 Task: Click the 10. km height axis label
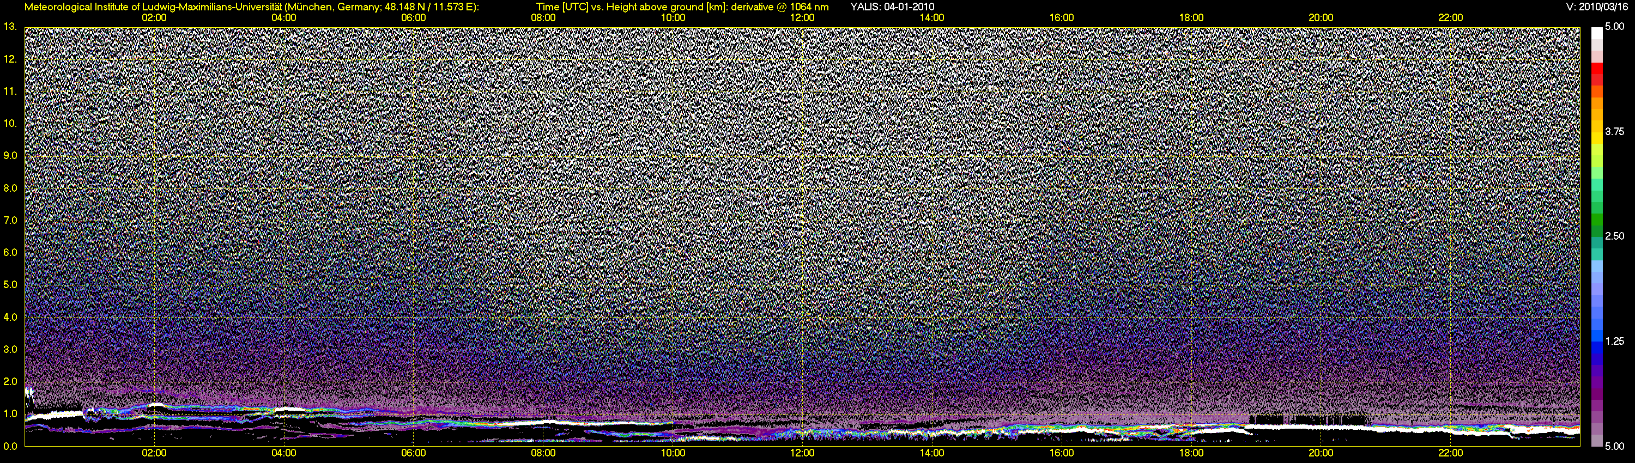tap(10, 123)
